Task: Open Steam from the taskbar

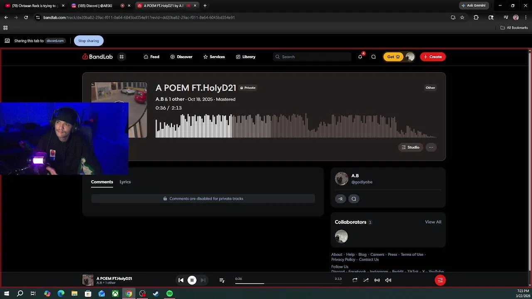Action: click(156, 294)
